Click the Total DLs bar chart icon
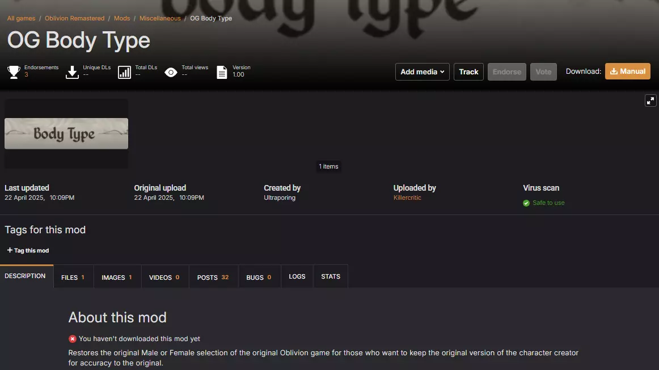This screenshot has height=370, width=659. (124, 72)
